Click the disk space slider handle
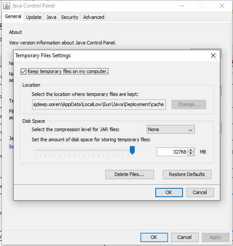233x246 pixels. point(132,150)
